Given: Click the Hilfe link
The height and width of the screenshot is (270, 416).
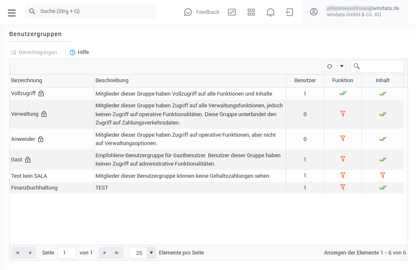Looking at the screenshot, I should [79, 52].
